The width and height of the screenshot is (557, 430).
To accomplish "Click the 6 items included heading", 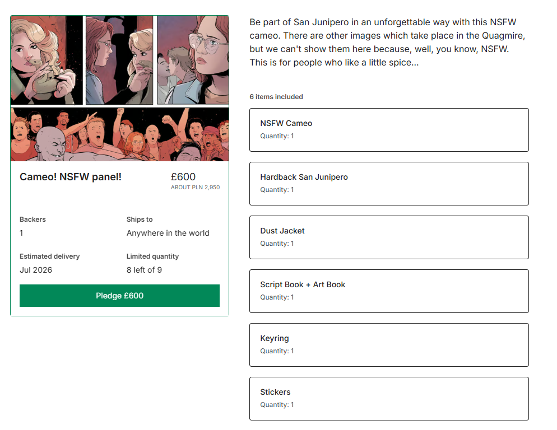I will pyautogui.click(x=276, y=96).
